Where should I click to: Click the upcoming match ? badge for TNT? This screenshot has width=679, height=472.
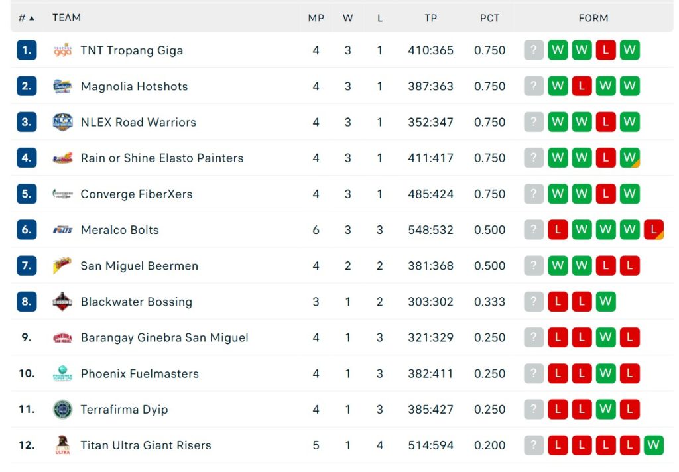[534, 50]
